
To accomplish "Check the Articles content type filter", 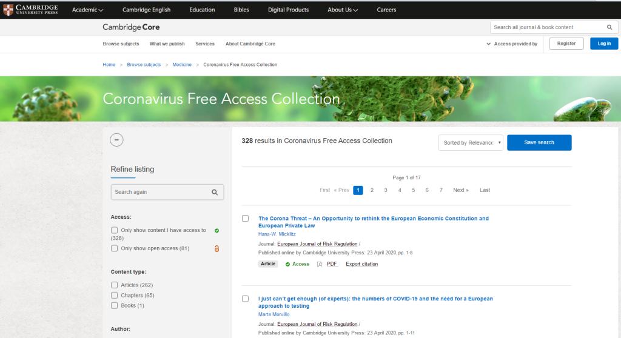I will coord(115,285).
